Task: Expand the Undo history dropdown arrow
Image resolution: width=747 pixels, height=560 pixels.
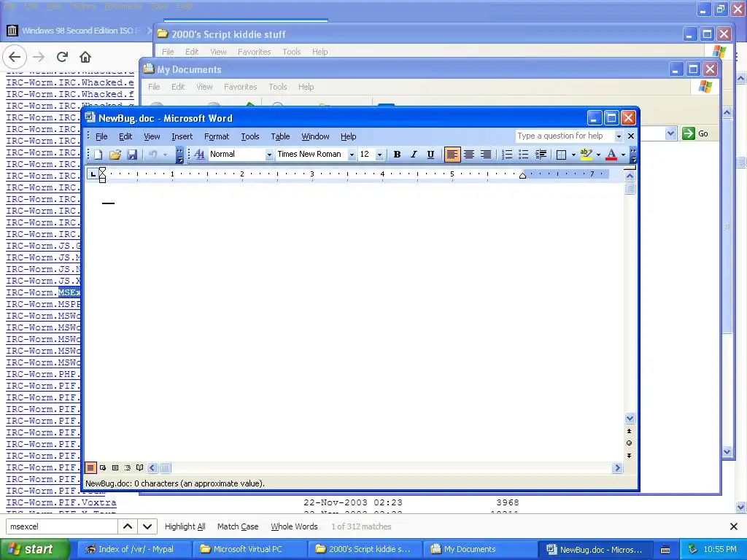Action: click(x=166, y=155)
